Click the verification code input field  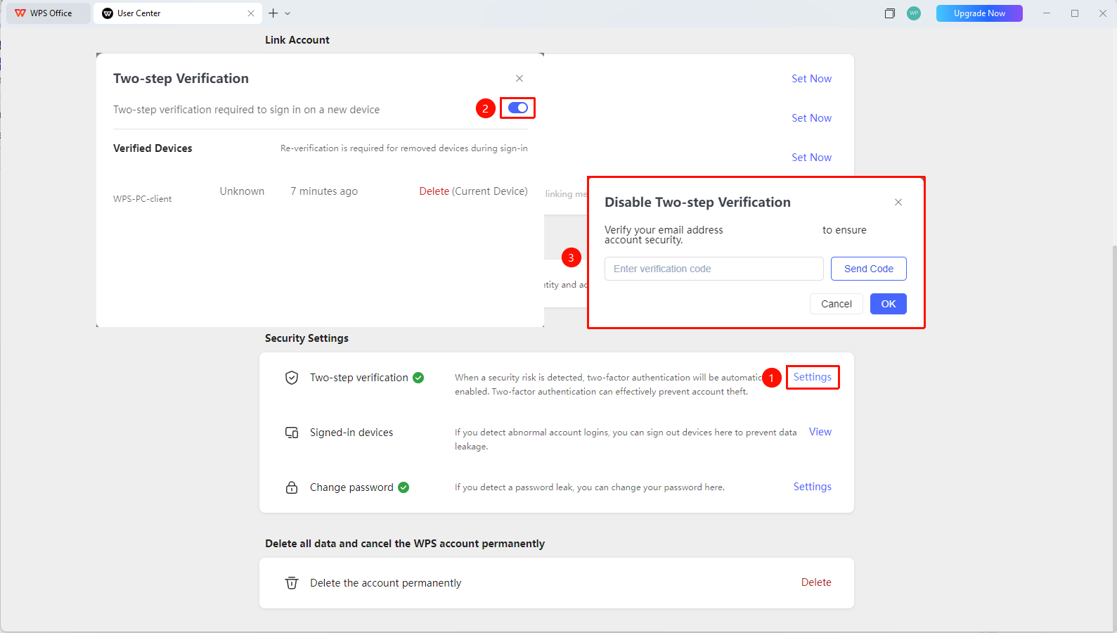coord(714,269)
